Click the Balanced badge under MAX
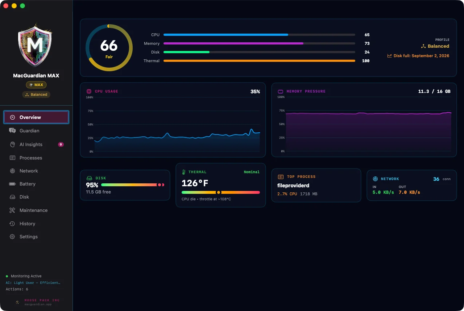Screen dimensions: 464x311 coord(36,94)
